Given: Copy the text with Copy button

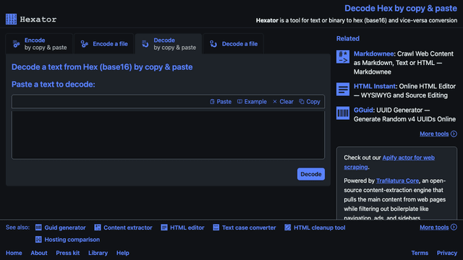Looking at the screenshot, I should point(310,102).
